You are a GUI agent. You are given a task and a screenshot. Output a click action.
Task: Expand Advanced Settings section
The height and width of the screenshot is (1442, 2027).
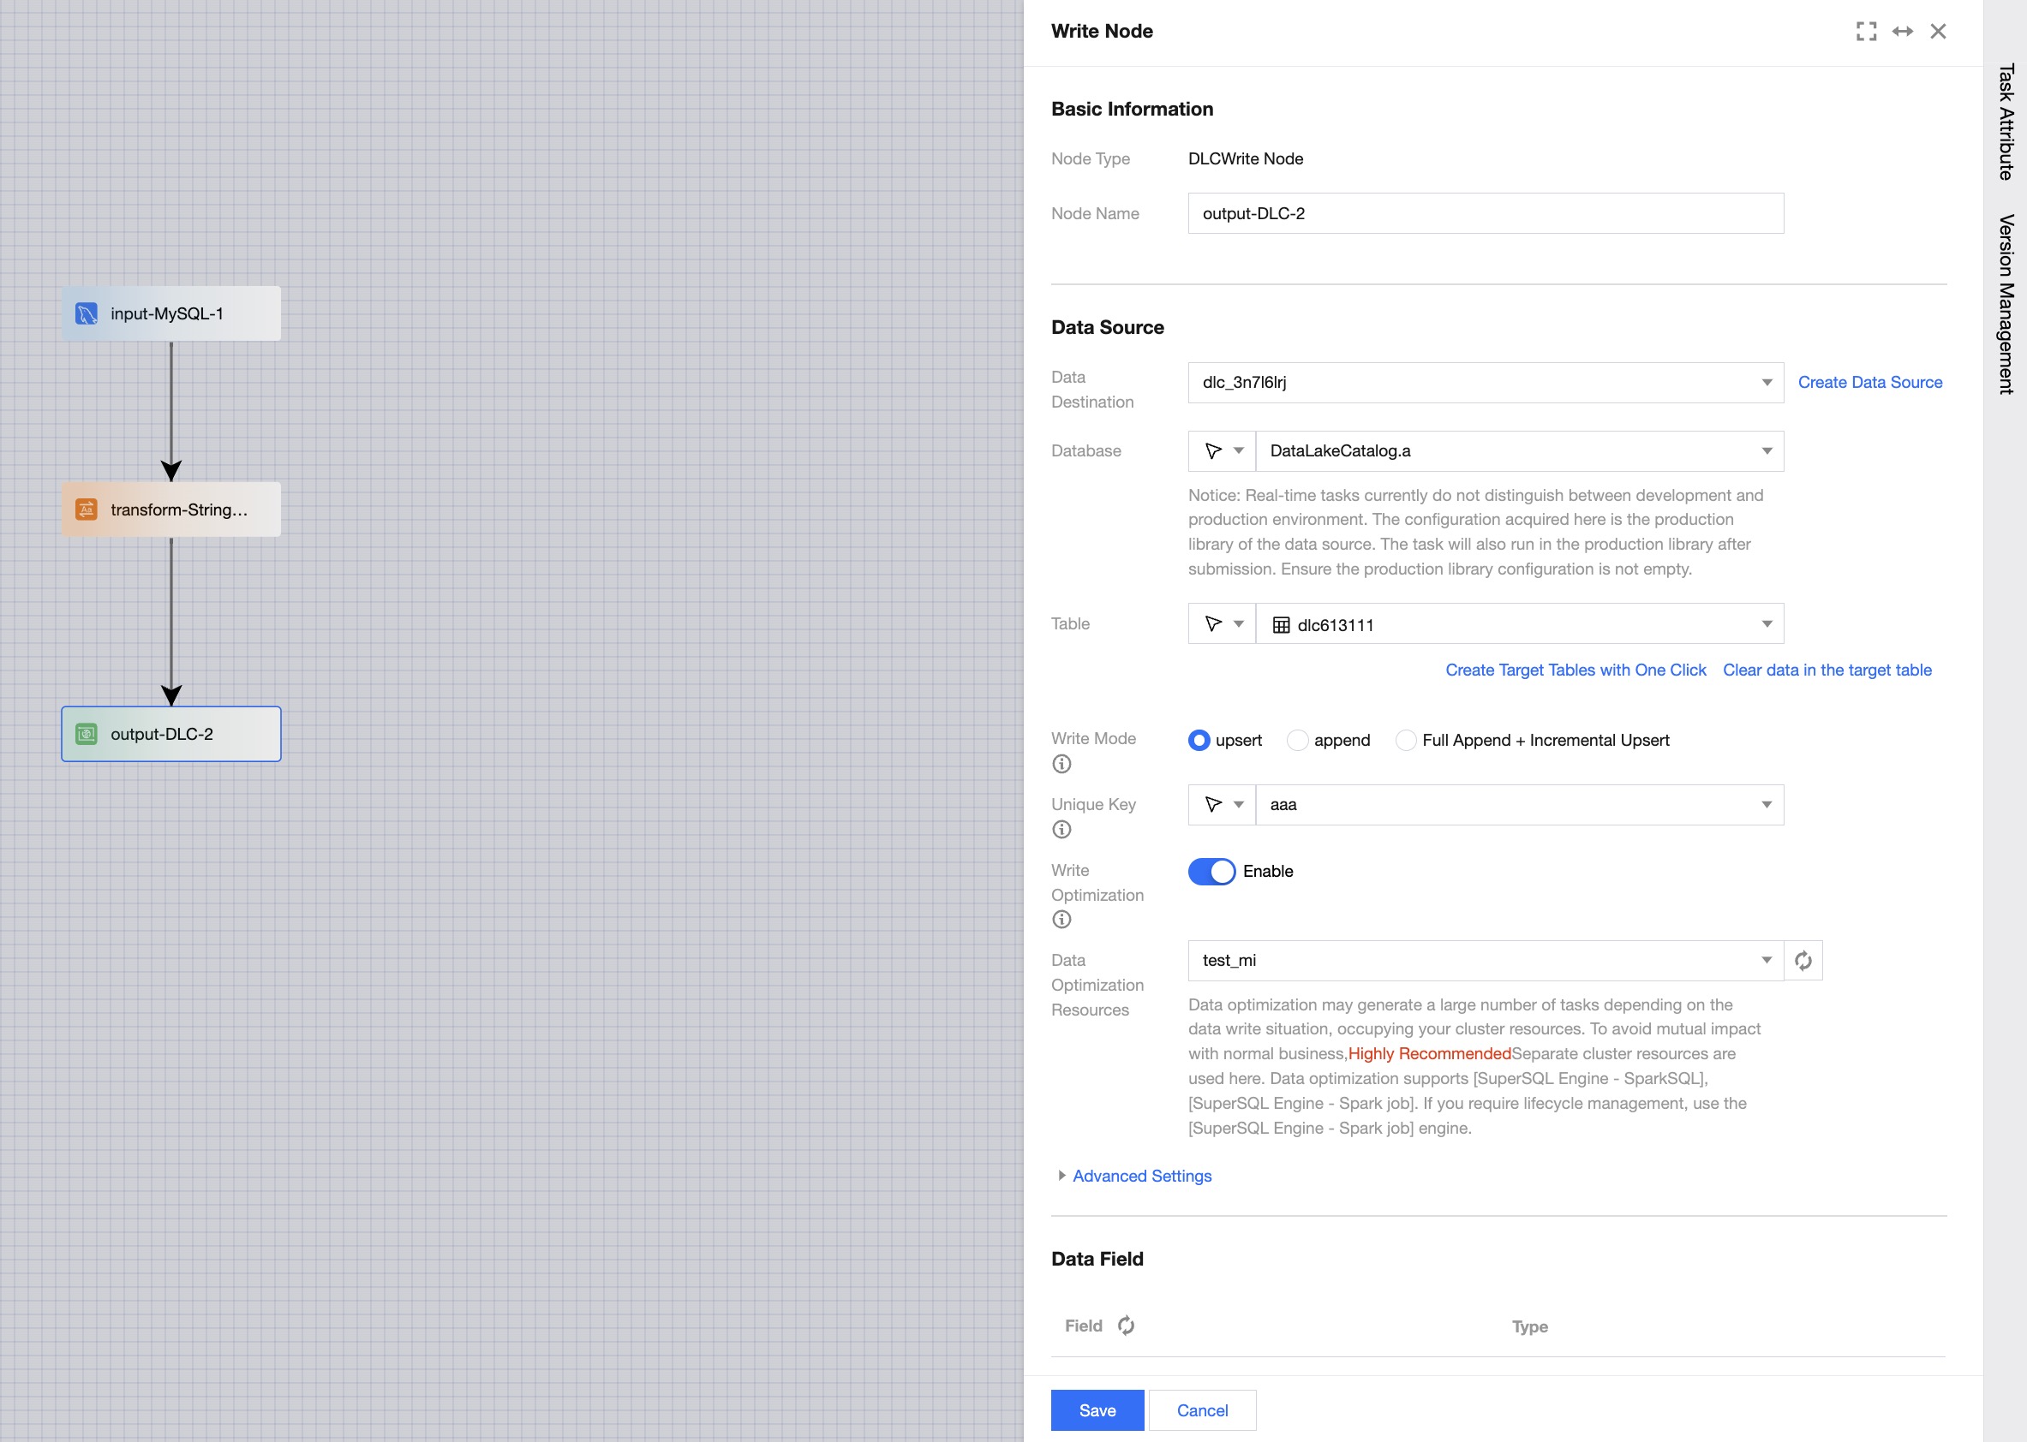pyautogui.click(x=1140, y=1176)
